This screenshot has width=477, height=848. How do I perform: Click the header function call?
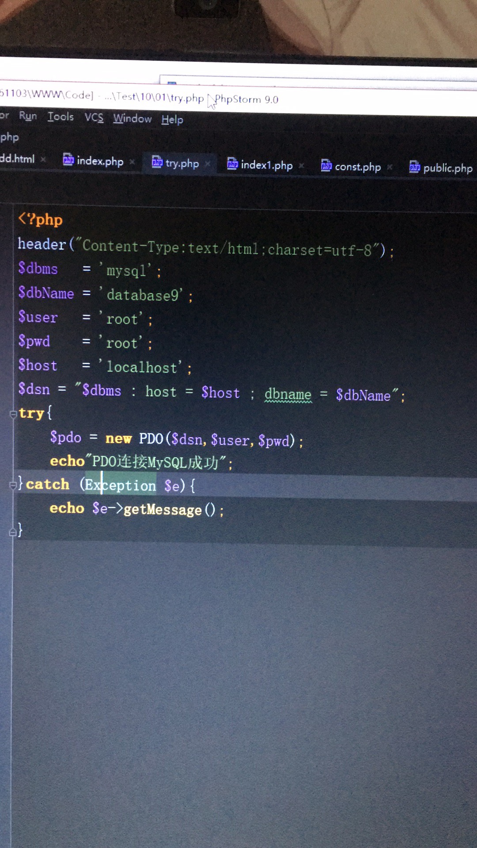click(42, 244)
